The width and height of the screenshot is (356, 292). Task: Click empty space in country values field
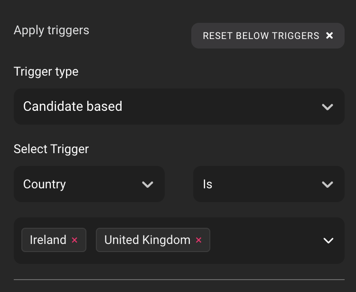click(266, 241)
